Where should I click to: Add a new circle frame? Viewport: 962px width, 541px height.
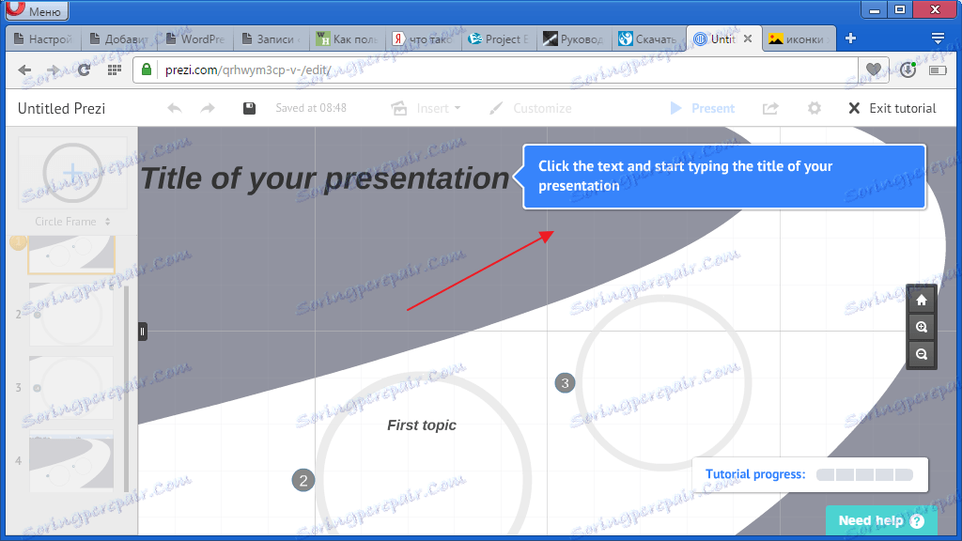click(72, 173)
